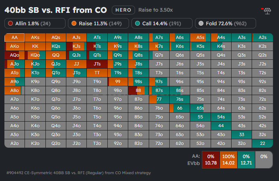Click the dark red Allin color dot

tap(10, 23)
